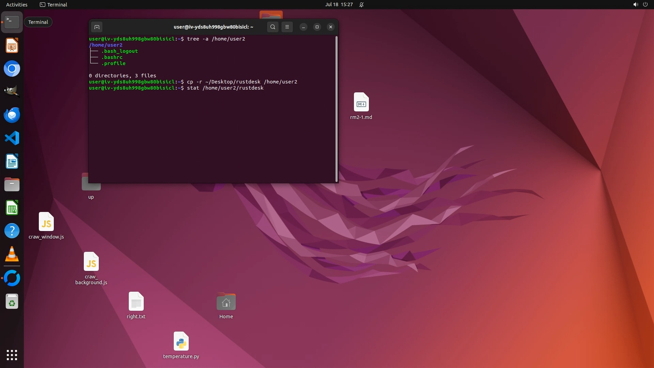Launch the VLC media player
The height and width of the screenshot is (368, 654).
click(12, 254)
